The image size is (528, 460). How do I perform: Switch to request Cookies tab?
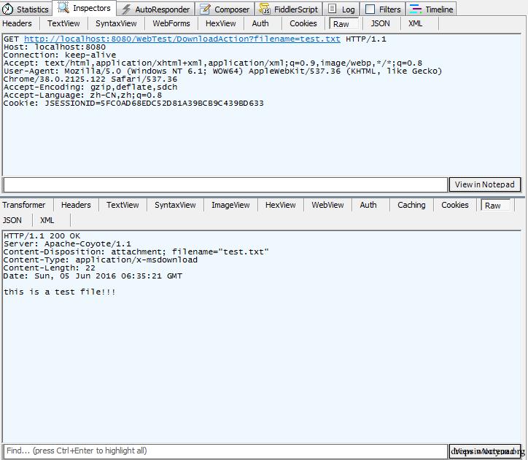303,23
